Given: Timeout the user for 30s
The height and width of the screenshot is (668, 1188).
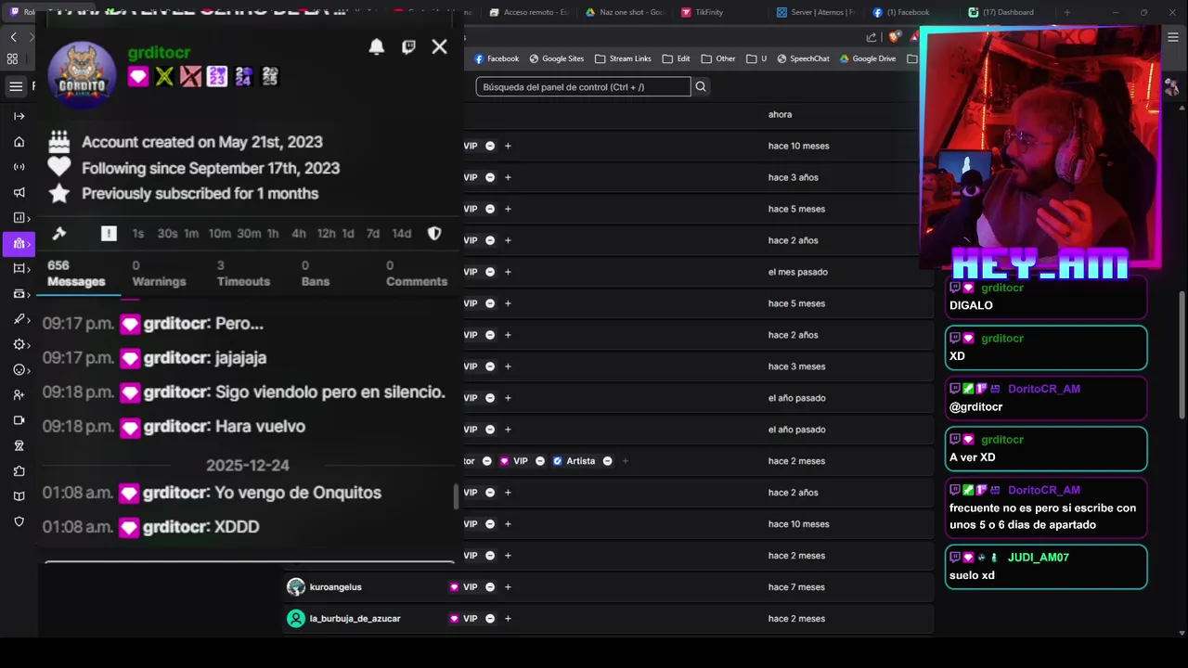Looking at the screenshot, I should click(x=167, y=233).
